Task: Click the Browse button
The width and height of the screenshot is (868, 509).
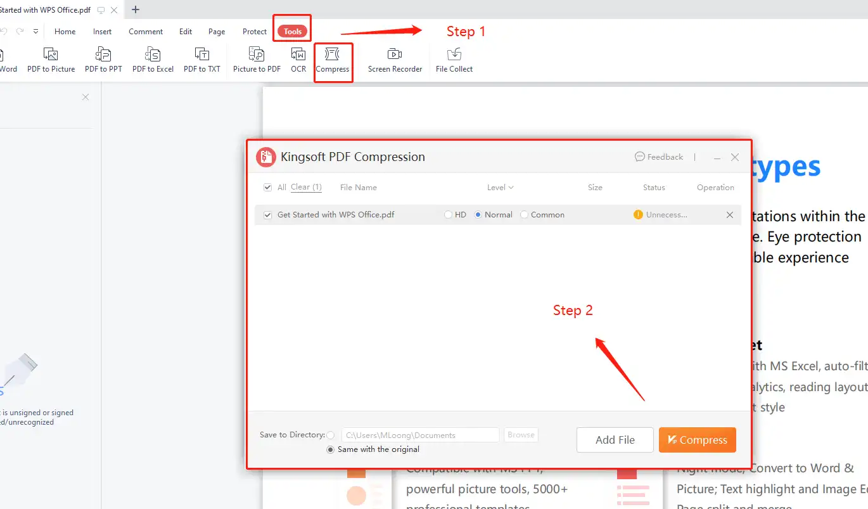Action: 521,435
